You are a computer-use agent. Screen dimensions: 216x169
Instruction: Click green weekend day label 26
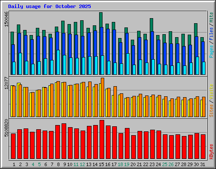171,164
